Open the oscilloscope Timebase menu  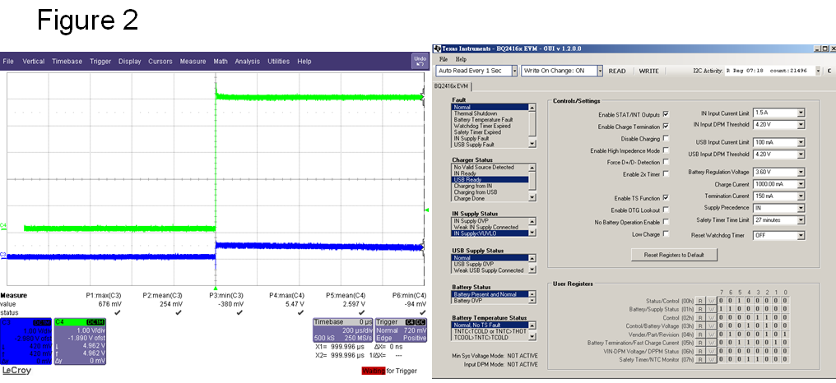coord(67,62)
